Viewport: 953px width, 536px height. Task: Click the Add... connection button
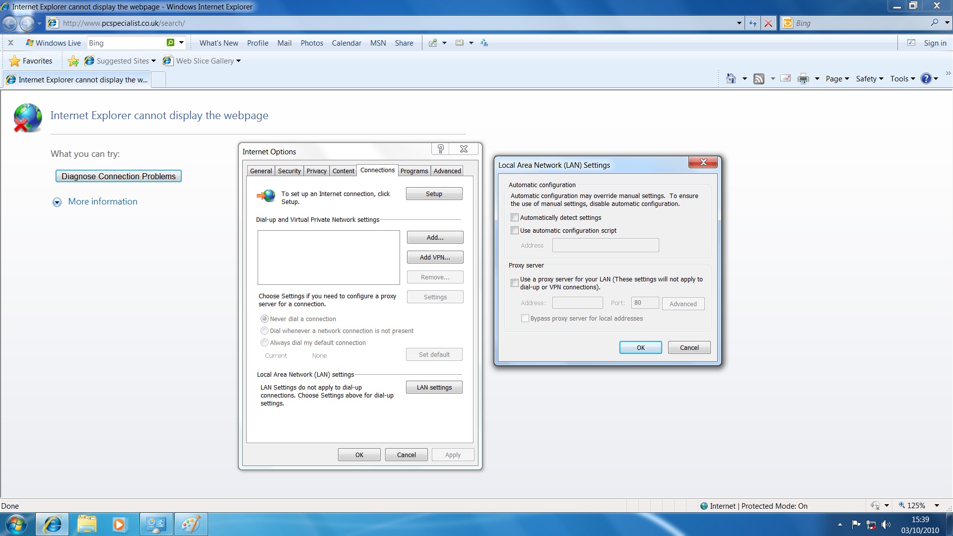point(435,237)
